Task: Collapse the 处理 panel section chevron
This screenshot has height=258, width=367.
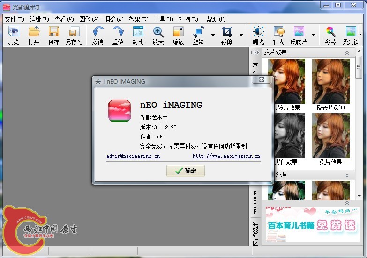Action: 347,175
